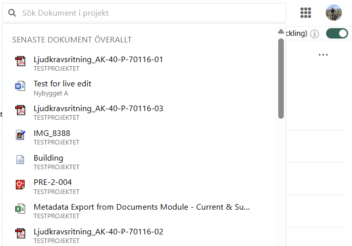Image resolution: width=352 pixels, height=246 pixels.
Task: Click the scroll-up arrow in the results list
Action: (281, 31)
